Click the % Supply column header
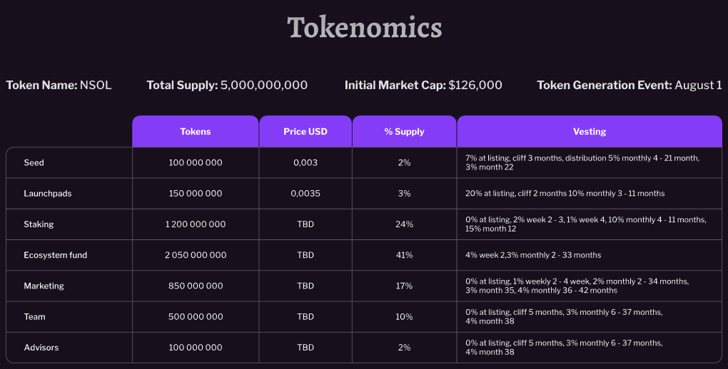This screenshot has height=369, width=728. [x=404, y=132]
